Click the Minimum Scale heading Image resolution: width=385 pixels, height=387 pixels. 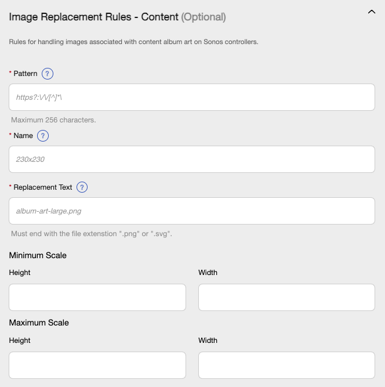point(38,255)
